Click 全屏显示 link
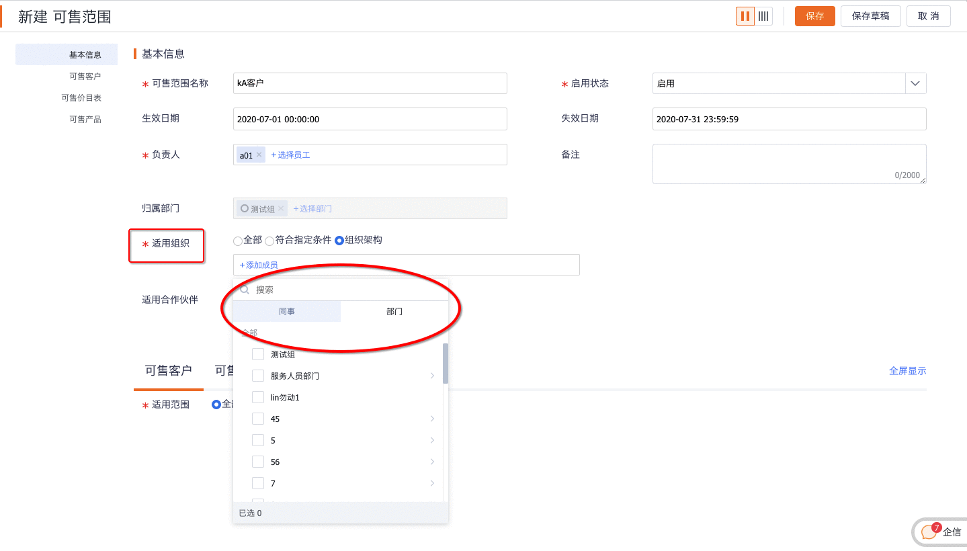The width and height of the screenshot is (967, 551). coord(908,371)
